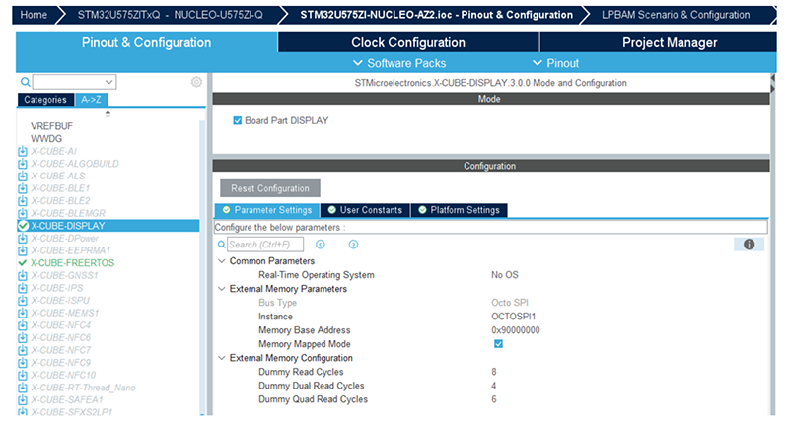Viewport: 789px width, 424px height.
Task: Go to the previous search result arrow
Action: click(x=320, y=245)
